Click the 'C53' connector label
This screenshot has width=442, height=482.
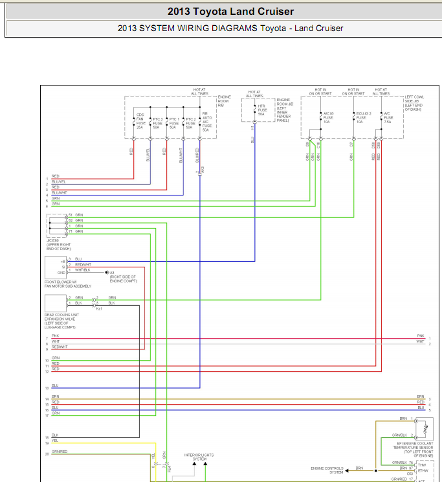tap(410, 474)
